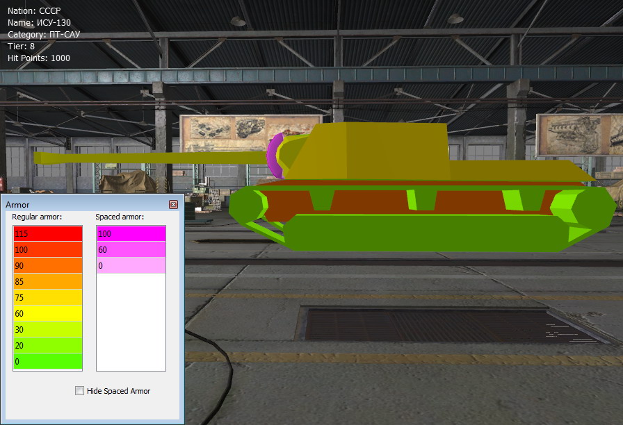623x425 pixels.
Task: Select the 0 regular armor swatch
Action: 48,362
